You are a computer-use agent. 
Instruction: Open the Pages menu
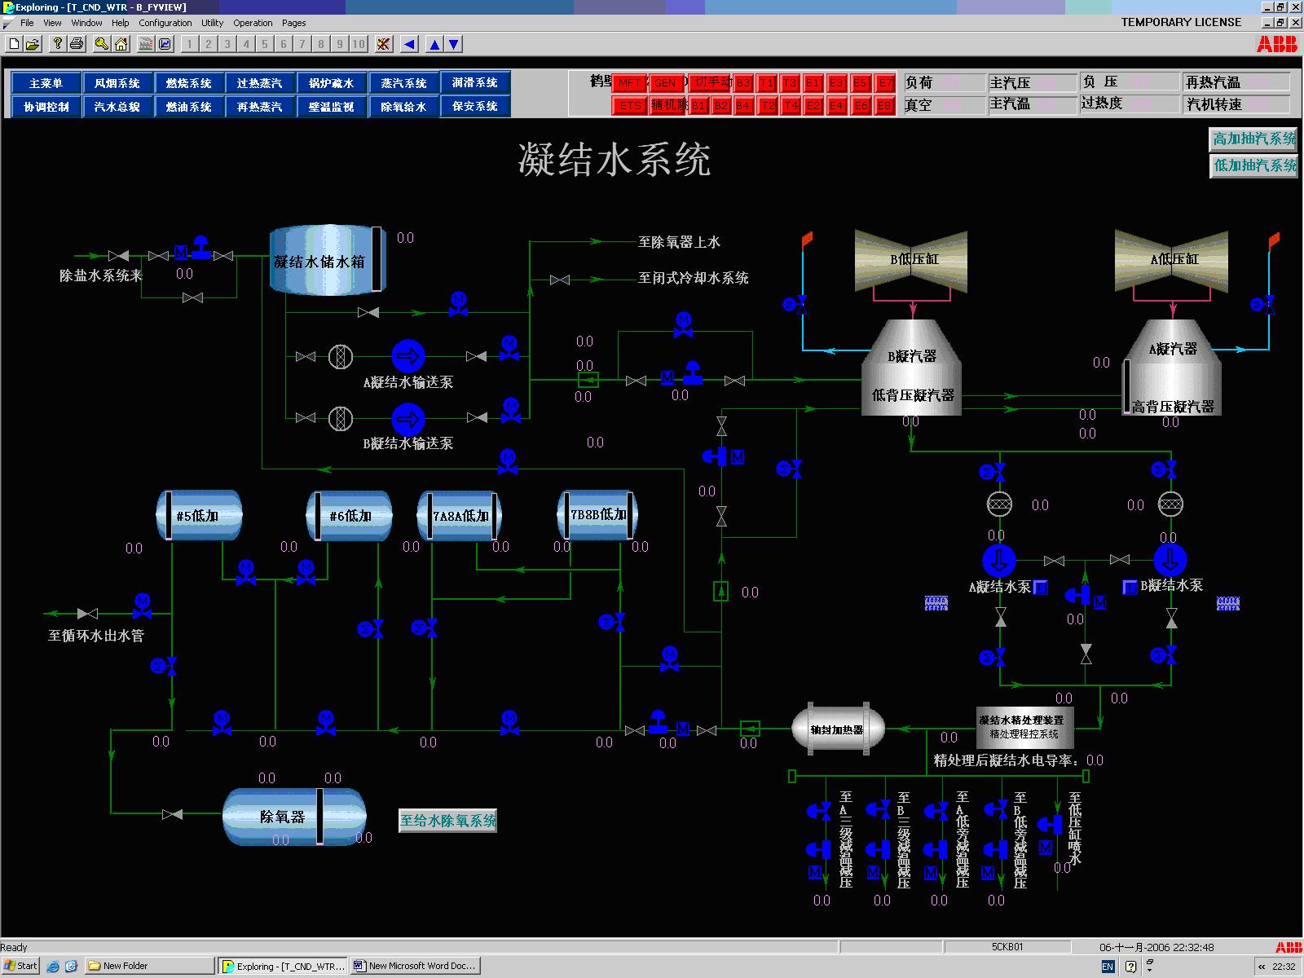(293, 23)
